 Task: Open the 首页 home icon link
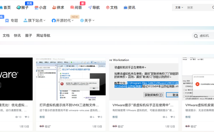(x=1, y=7)
